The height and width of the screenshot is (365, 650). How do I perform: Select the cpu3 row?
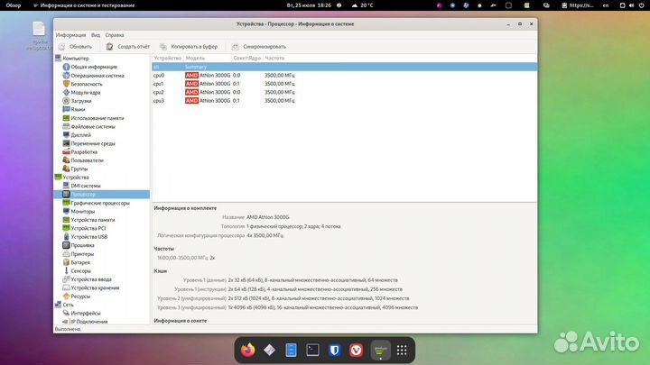click(x=344, y=101)
